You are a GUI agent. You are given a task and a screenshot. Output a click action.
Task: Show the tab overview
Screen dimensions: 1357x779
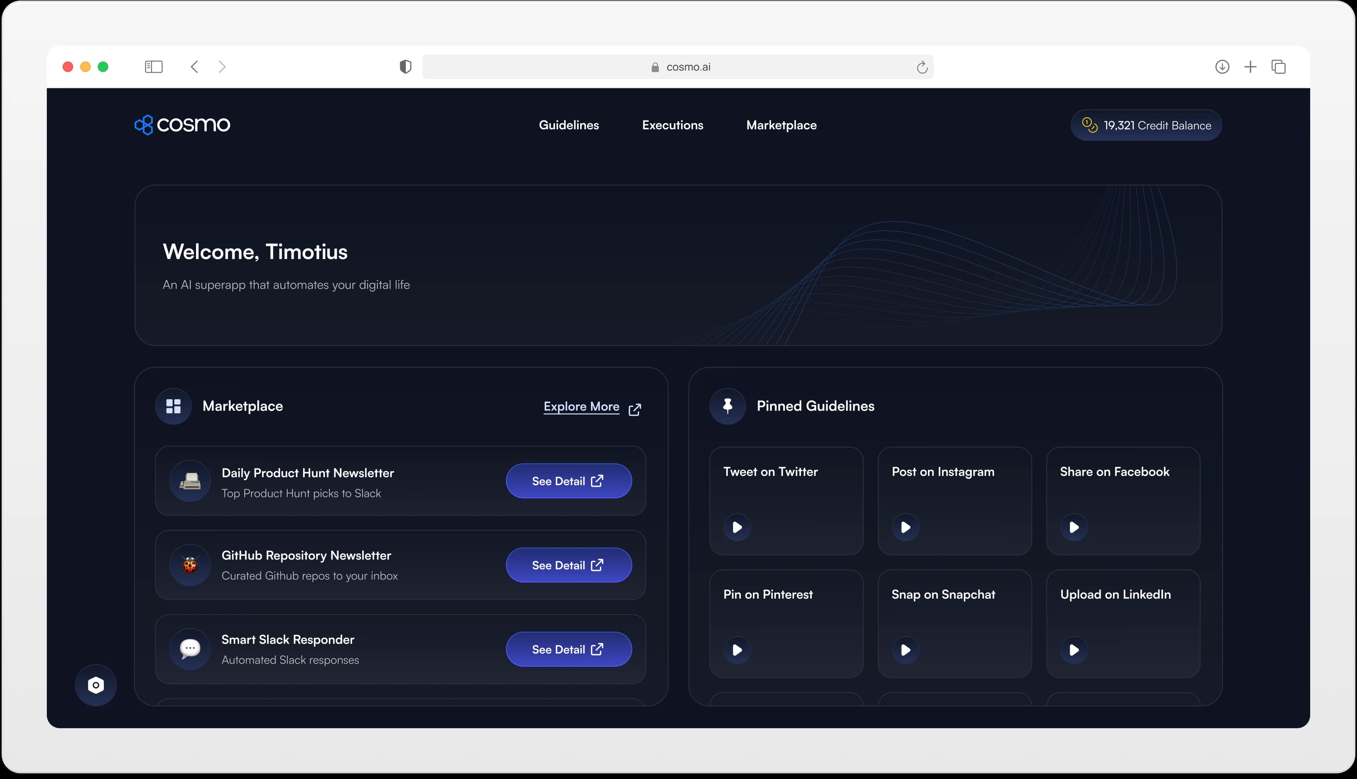click(x=1279, y=67)
